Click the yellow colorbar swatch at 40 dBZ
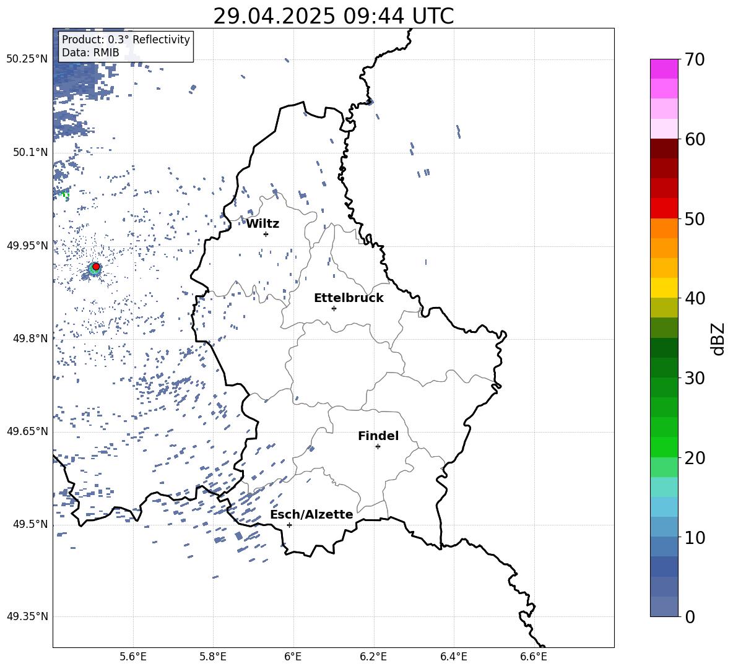The image size is (733, 669). (664, 288)
